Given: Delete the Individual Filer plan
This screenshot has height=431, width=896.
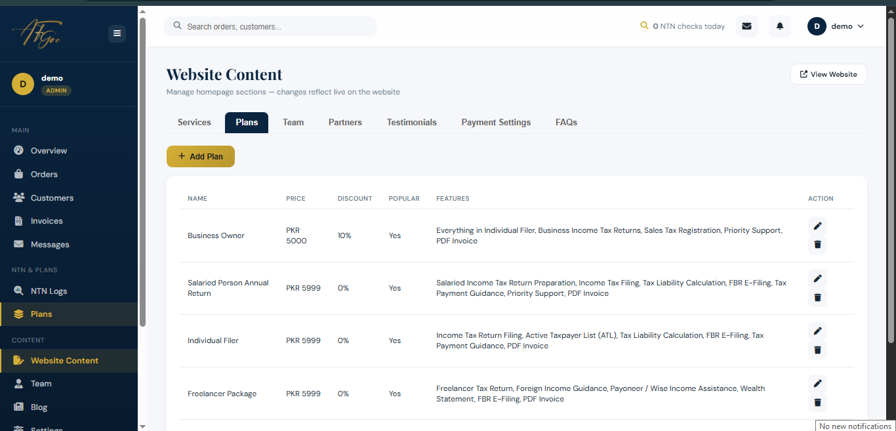Looking at the screenshot, I should tap(817, 350).
